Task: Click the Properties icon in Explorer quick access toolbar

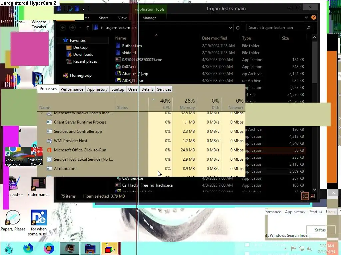Action: (x=70, y=9)
